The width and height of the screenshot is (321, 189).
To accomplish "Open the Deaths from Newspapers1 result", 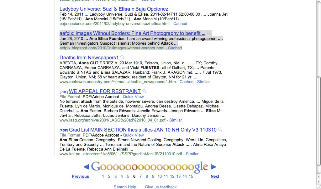I will tap(89, 58).
